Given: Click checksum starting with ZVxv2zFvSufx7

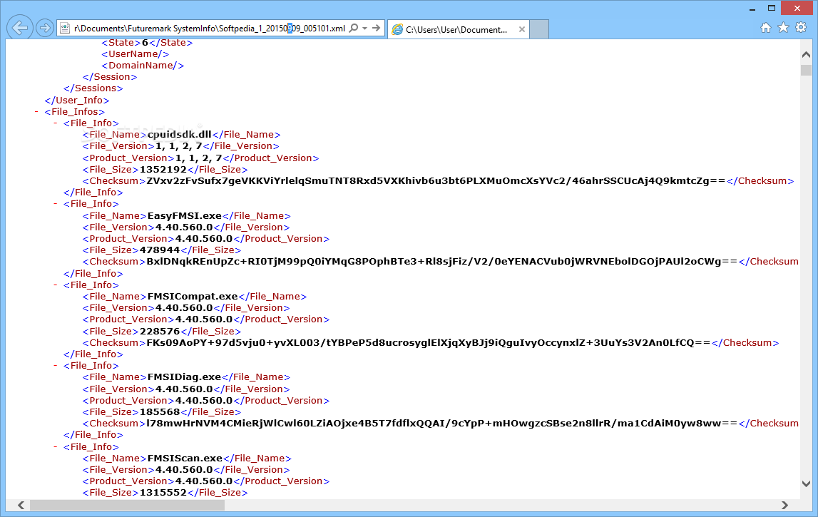Looking at the screenshot, I should (436, 181).
